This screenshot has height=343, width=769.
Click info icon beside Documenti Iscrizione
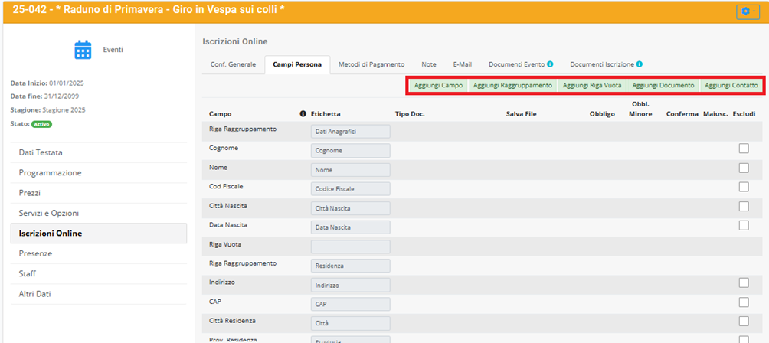coord(639,64)
